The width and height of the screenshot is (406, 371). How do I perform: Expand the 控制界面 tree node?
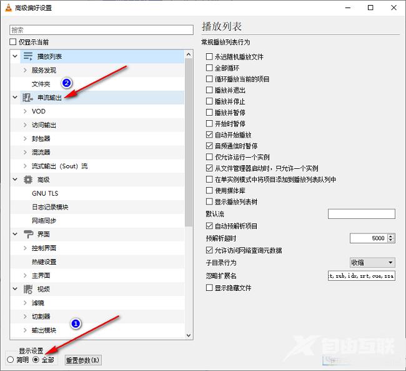coord(25,248)
